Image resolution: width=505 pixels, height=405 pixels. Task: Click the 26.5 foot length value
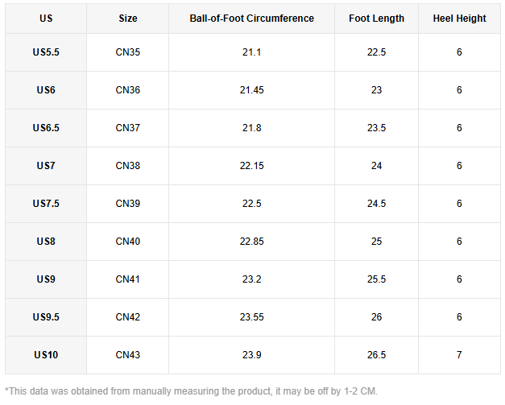[376, 355]
